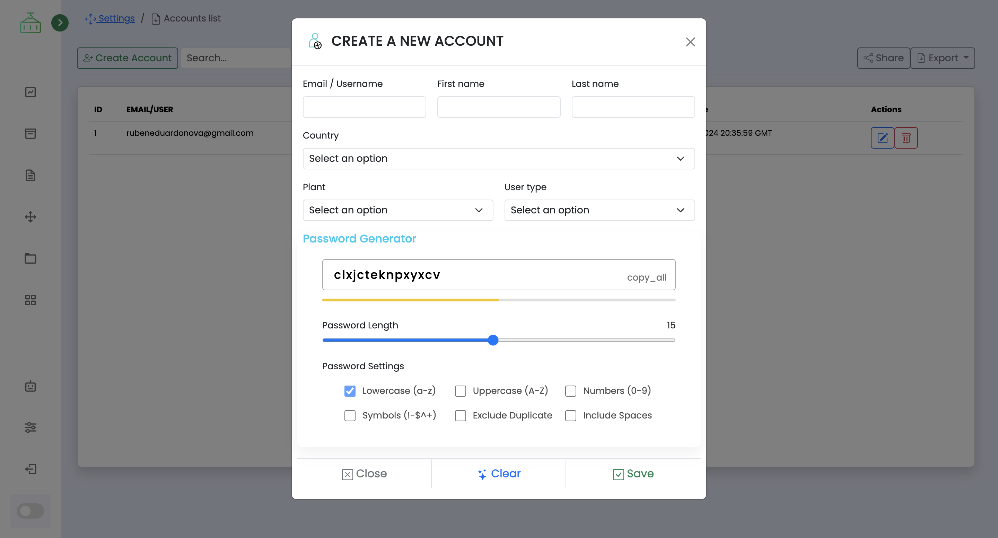The width and height of the screenshot is (998, 538).
Task: Click the logout icon in sidebar
Action: [30, 469]
